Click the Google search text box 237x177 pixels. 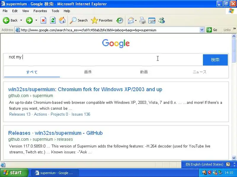[103, 60]
